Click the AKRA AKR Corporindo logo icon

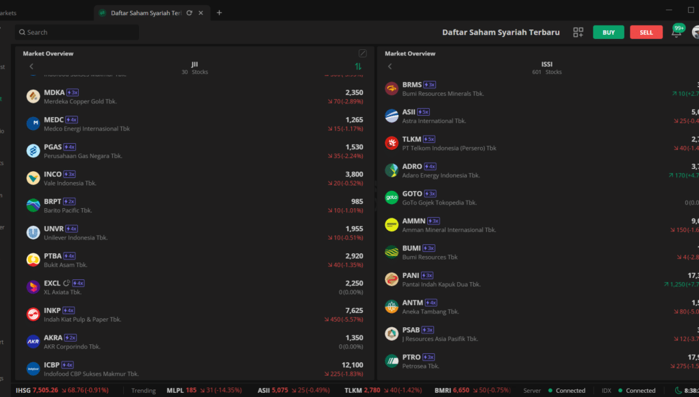pyautogui.click(x=33, y=342)
